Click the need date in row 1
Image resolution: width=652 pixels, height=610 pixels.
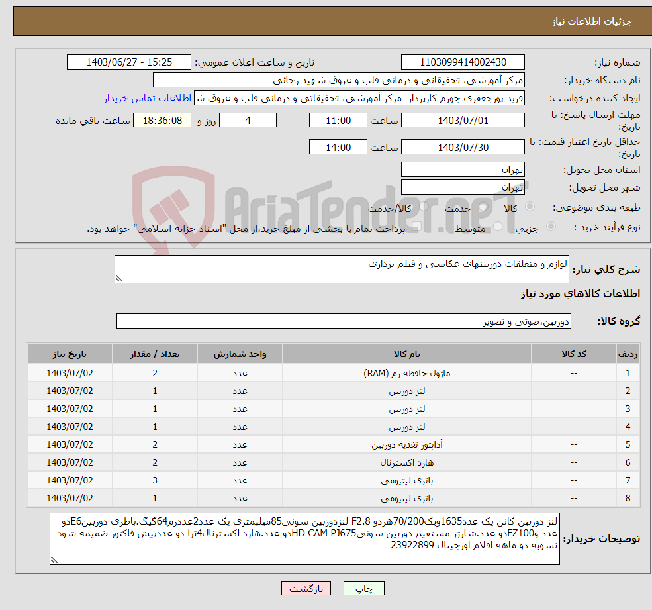pyautogui.click(x=70, y=374)
